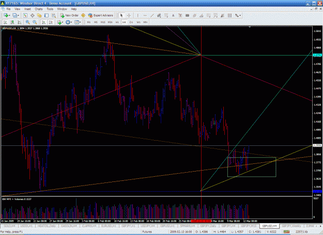This screenshot has height=235, width=323.
Task: Select the Text tool marked A
Action: coord(173,15)
